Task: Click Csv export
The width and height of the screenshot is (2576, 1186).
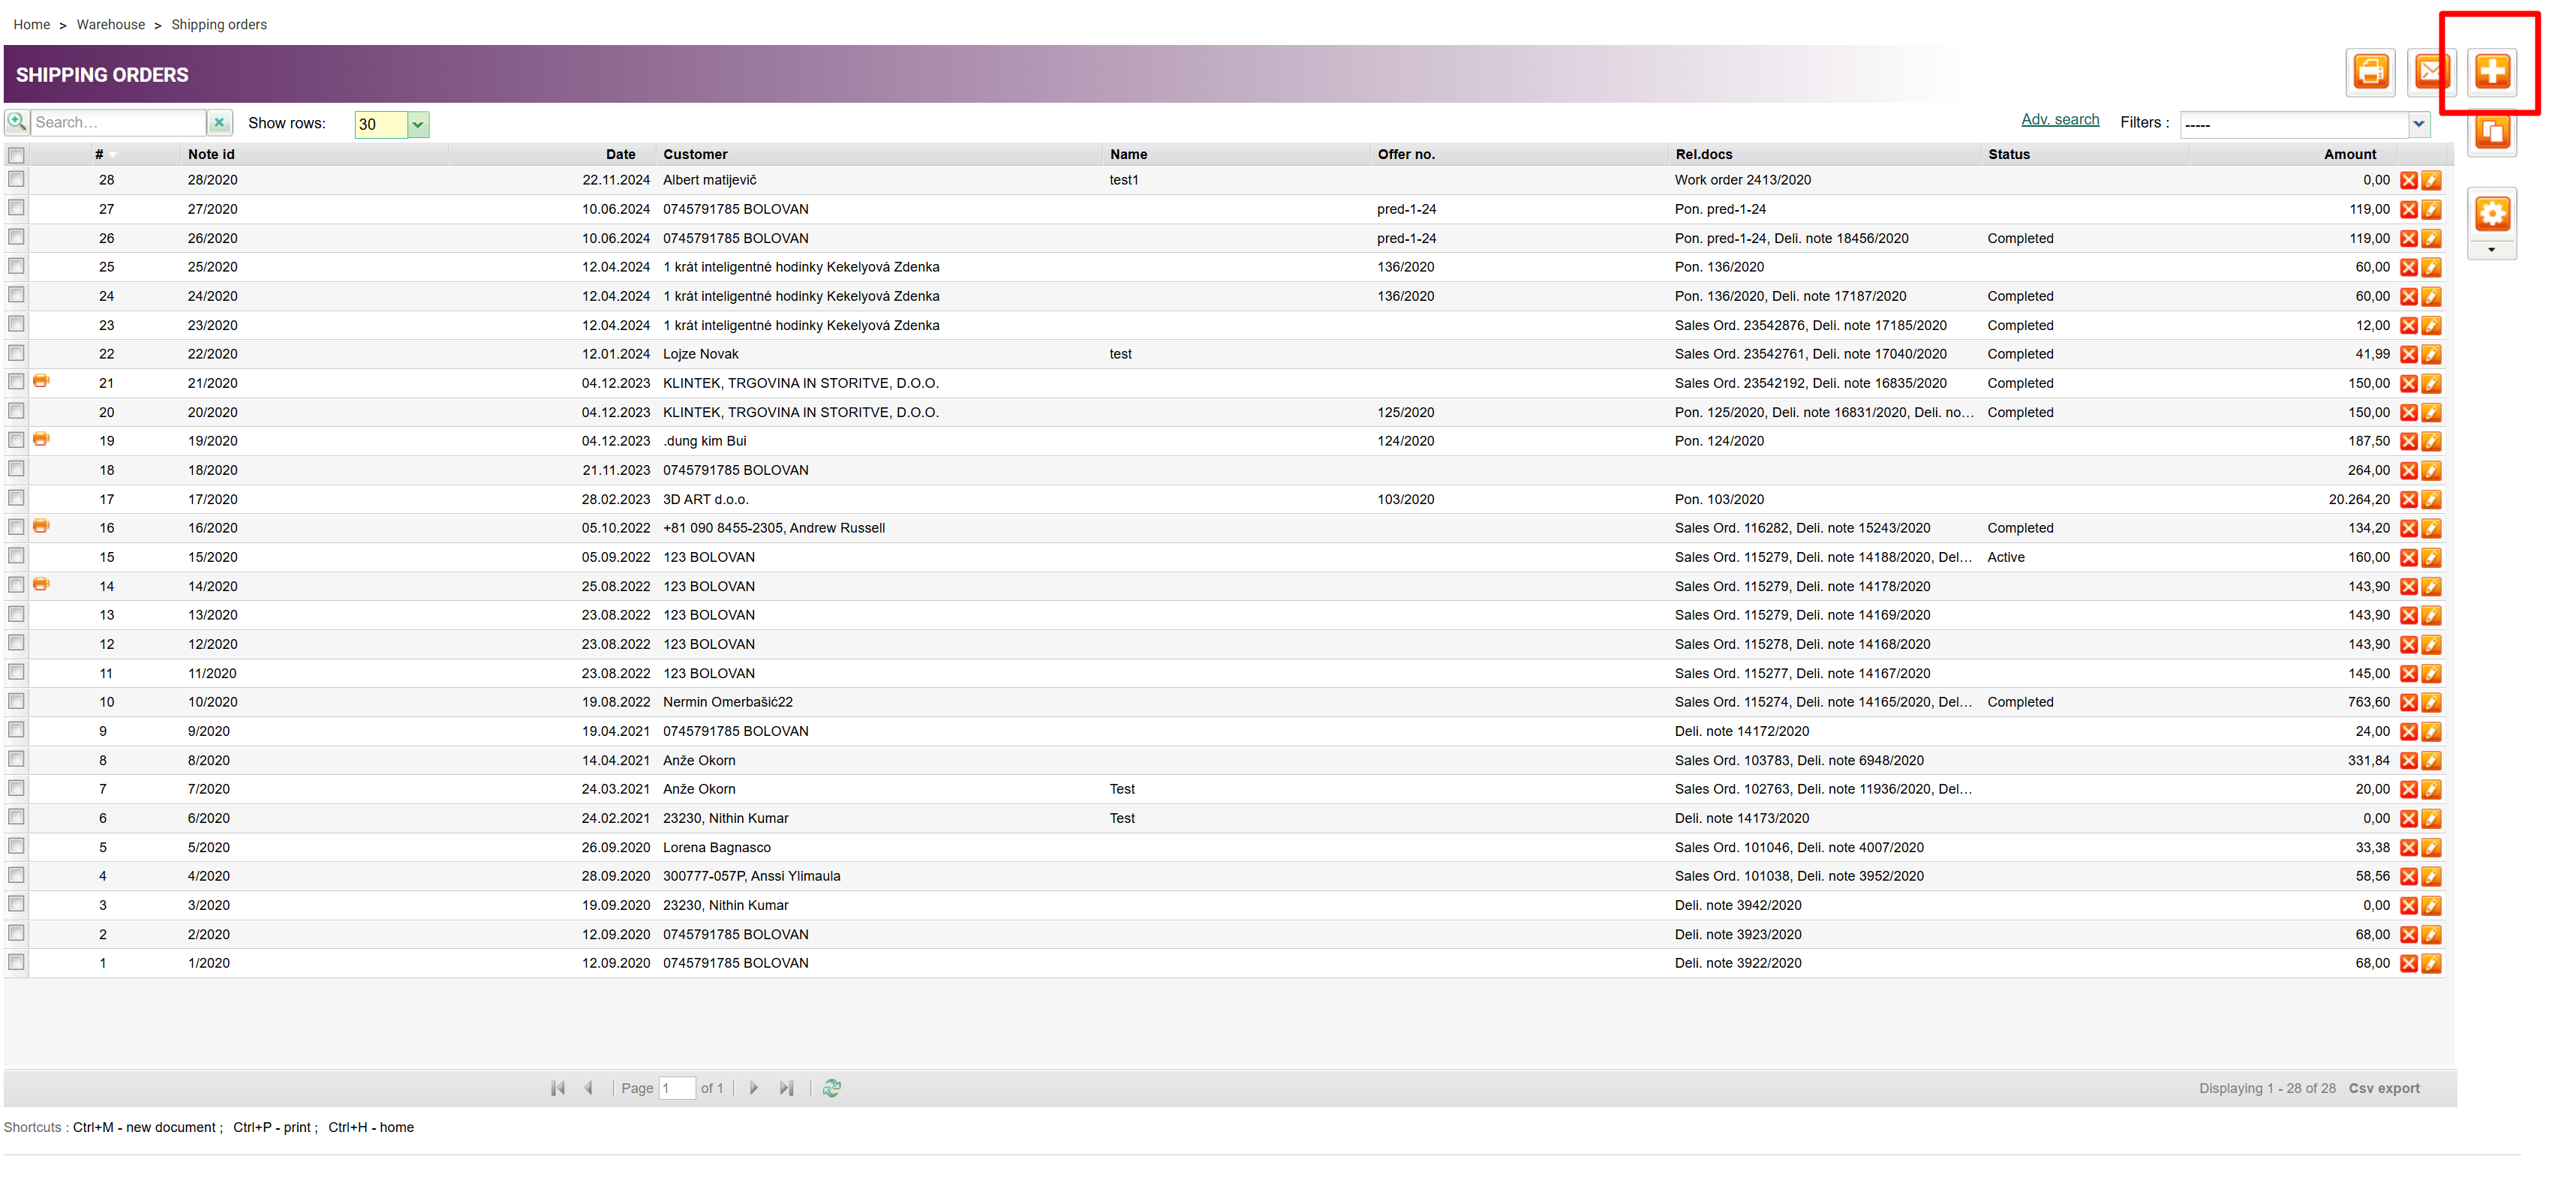Action: click(2383, 1088)
